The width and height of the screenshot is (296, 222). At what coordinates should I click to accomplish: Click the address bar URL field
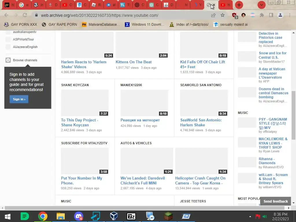pyautogui.click(x=121, y=15)
